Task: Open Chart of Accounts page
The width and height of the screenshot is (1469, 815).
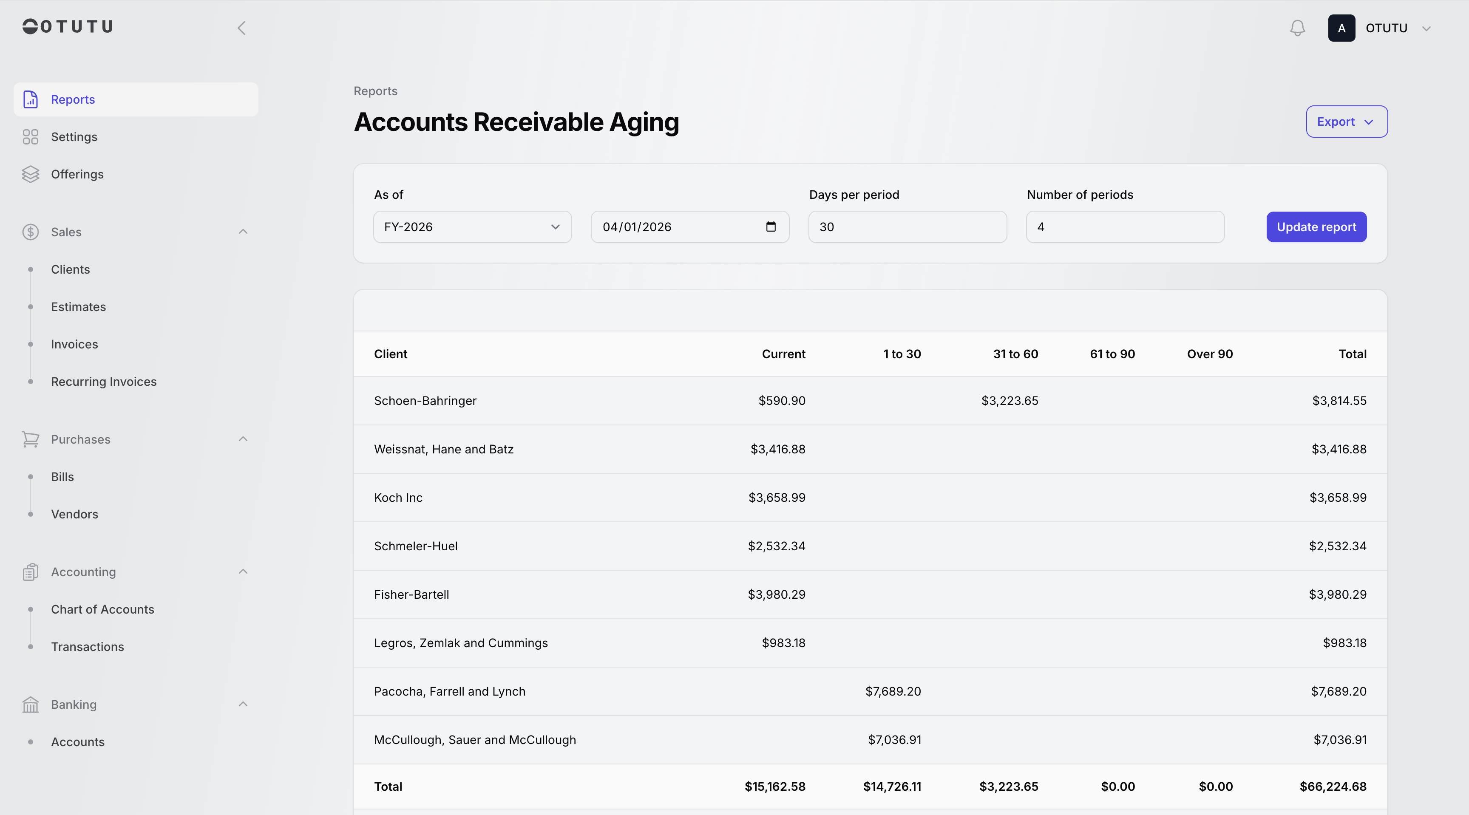Action: point(102,609)
